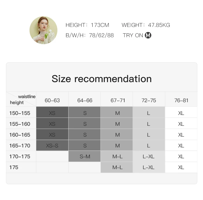Screen dimensions: 203x200
Task: Select the 64–66 waistline column header
Action: (x=85, y=100)
